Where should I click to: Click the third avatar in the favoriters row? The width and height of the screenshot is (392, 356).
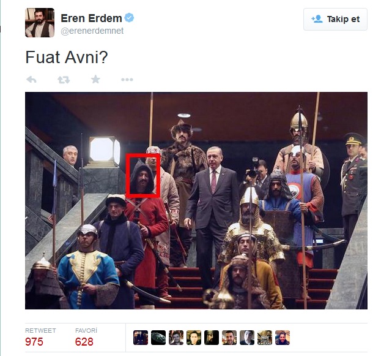176,338
